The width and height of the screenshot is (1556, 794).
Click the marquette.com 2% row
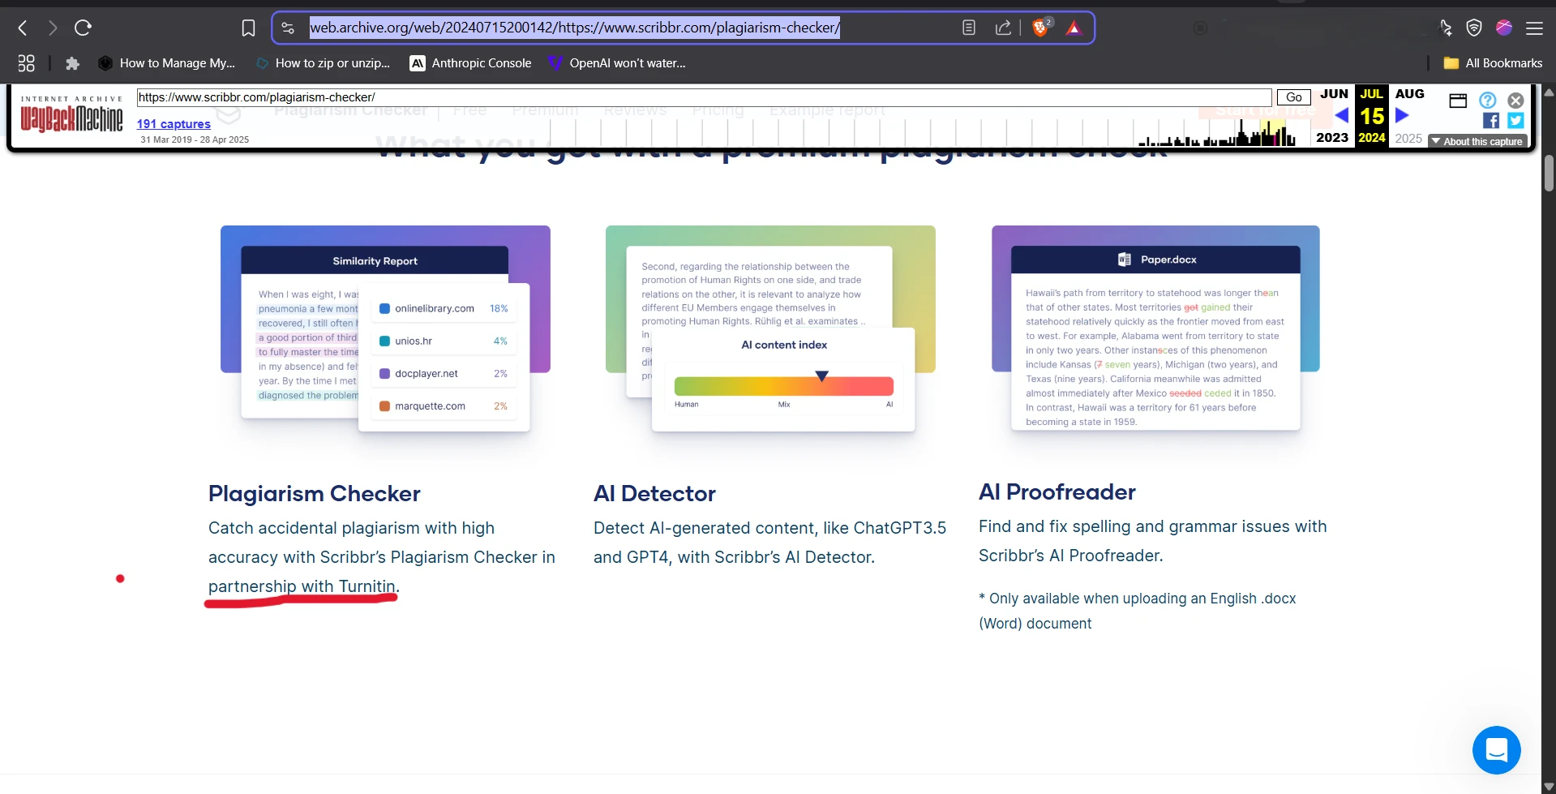pyautogui.click(x=444, y=406)
